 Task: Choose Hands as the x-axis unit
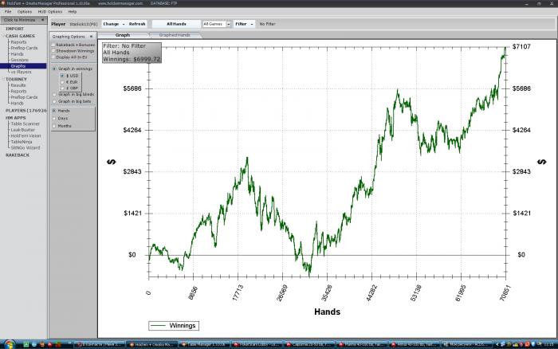tap(54, 111)
